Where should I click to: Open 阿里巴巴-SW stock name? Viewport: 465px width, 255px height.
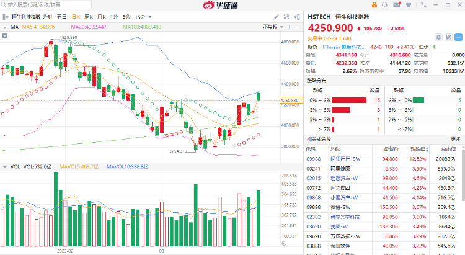(x=346, y=159)
